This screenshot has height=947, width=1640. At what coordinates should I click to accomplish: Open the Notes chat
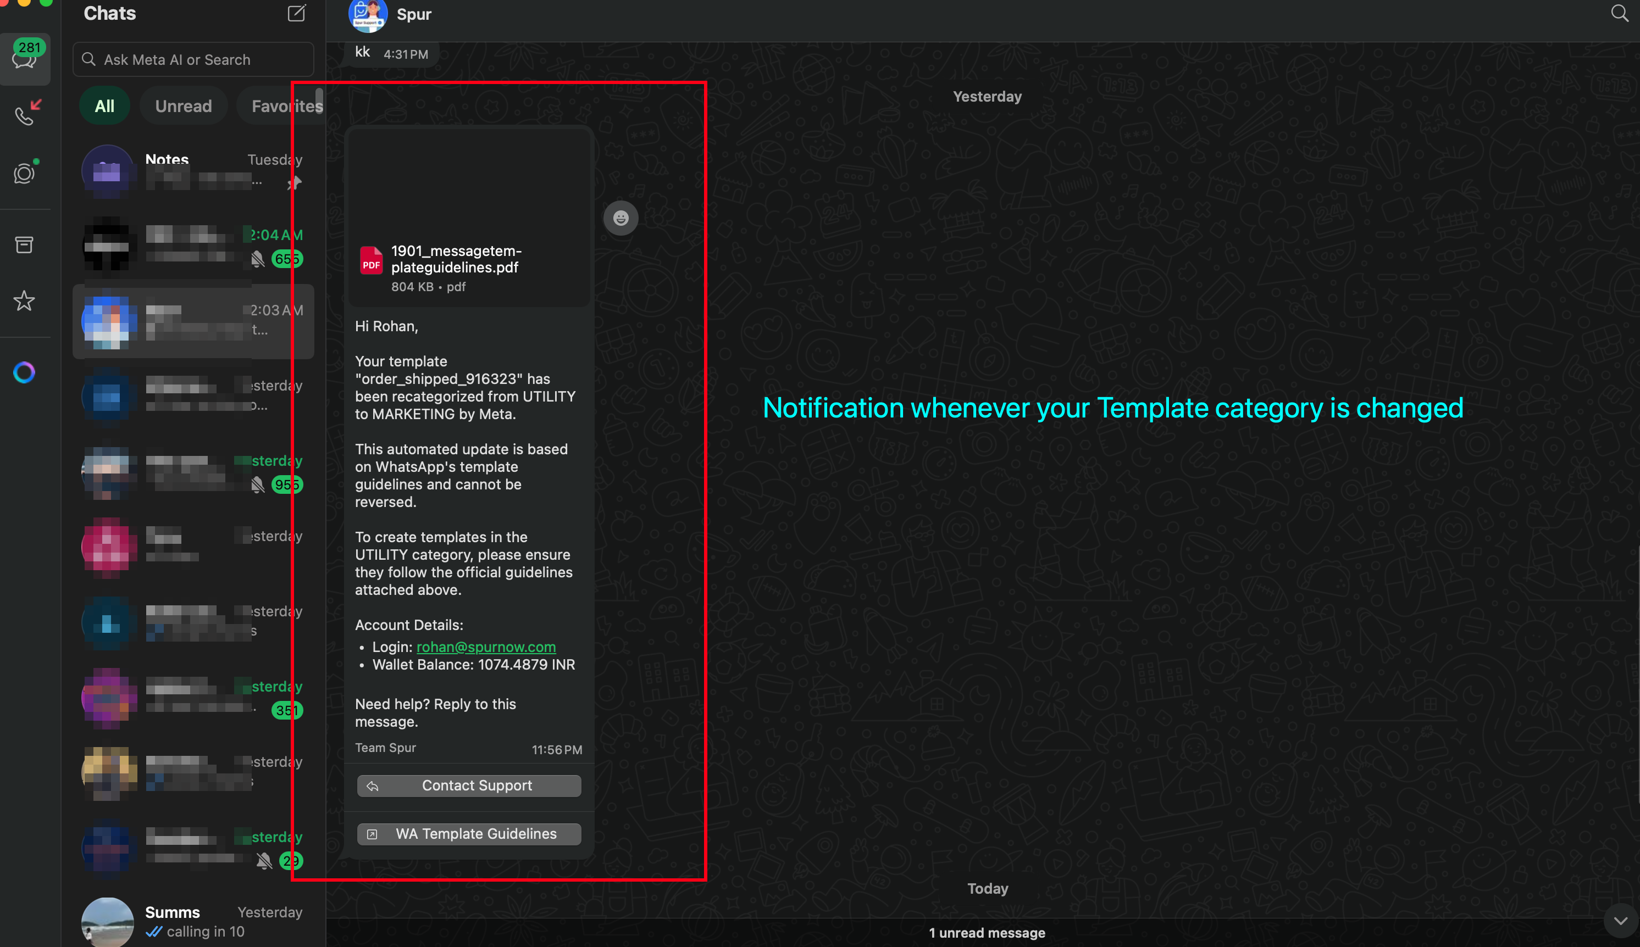193,171
